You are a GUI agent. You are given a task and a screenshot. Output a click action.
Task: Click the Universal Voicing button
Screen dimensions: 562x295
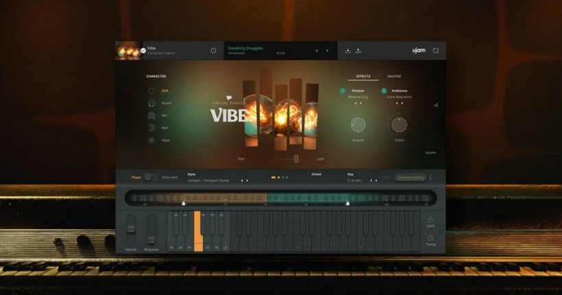tap(411, 177)
